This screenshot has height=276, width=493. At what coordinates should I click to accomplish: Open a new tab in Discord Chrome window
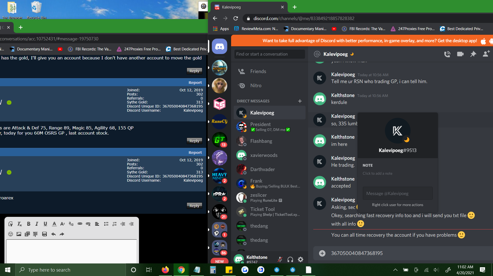[295, 7]
